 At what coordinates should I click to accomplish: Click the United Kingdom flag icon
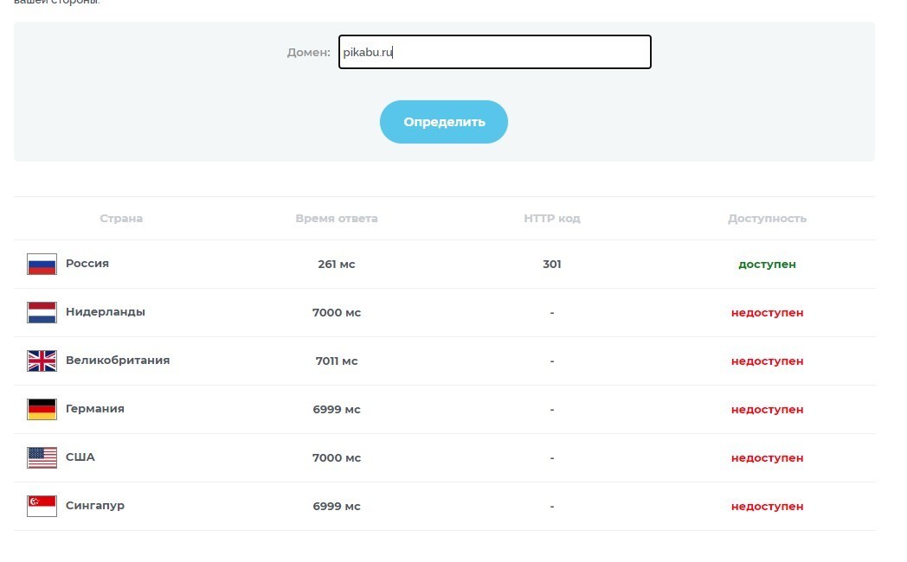coord(42,361)
